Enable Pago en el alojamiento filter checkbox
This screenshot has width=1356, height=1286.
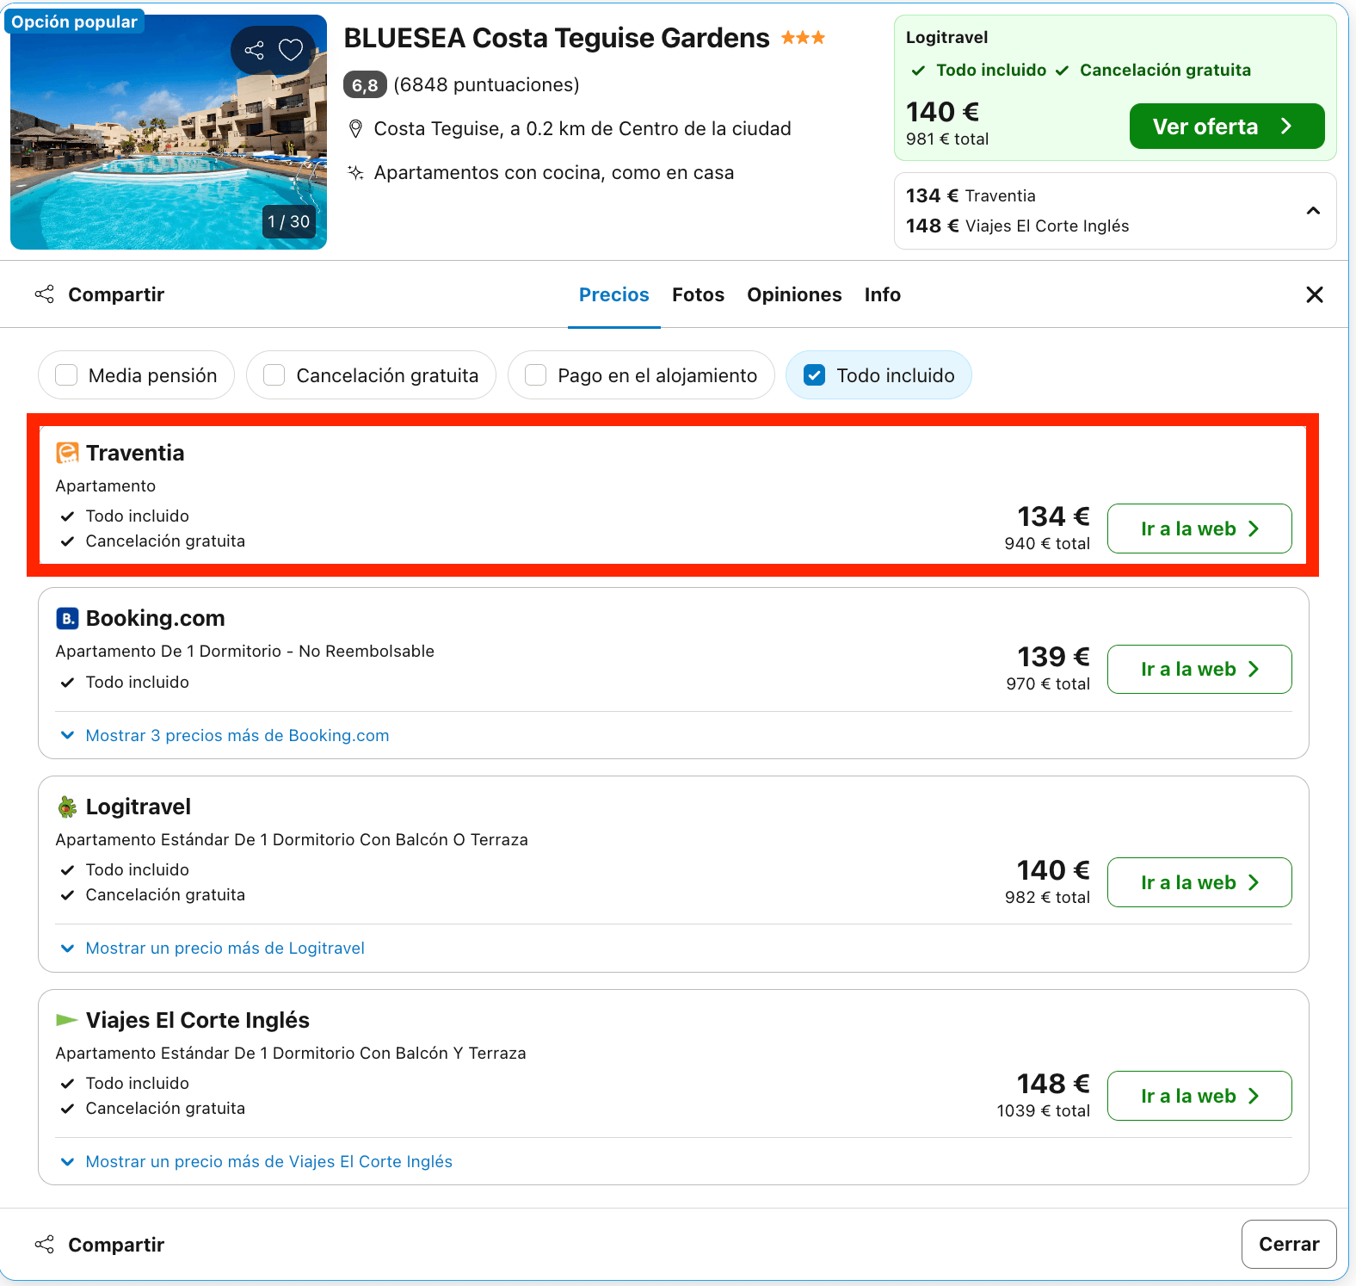pyautogui.click(x=535, y=375)
